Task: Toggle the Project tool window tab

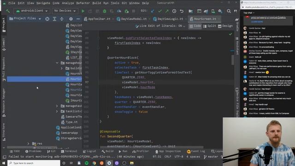Action: click(x=4, y=25)
